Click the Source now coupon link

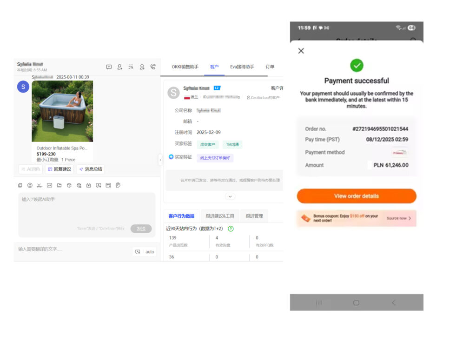click(x=398, y=218)
